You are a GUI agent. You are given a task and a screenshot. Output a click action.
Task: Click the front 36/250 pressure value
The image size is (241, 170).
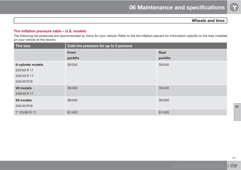72,100
